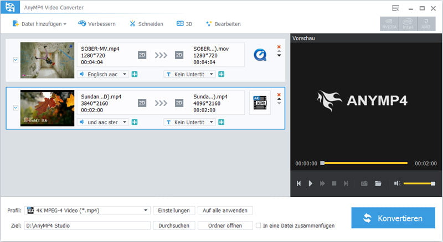Click the Sundan...D).mp4 source file name
The height and width of the screenshot is (242, 443).
pos(101,97)
